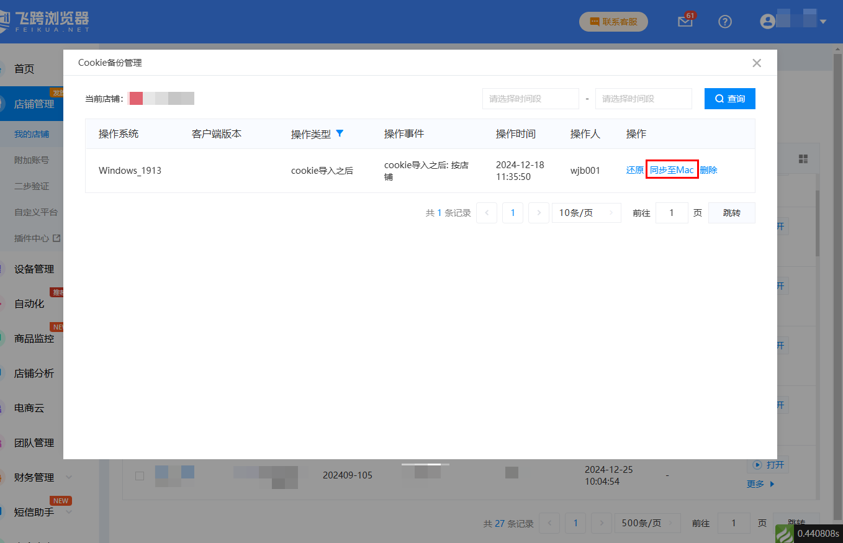Click the 还原 restore link
843x543 pixels.
point(634,170)
